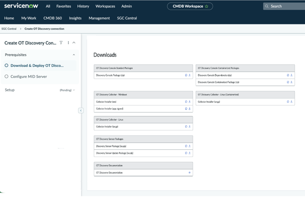Collapse the left sidebar with arrow handle
The height and width of the screenshot is (198, 305).
tap(81, 110)
